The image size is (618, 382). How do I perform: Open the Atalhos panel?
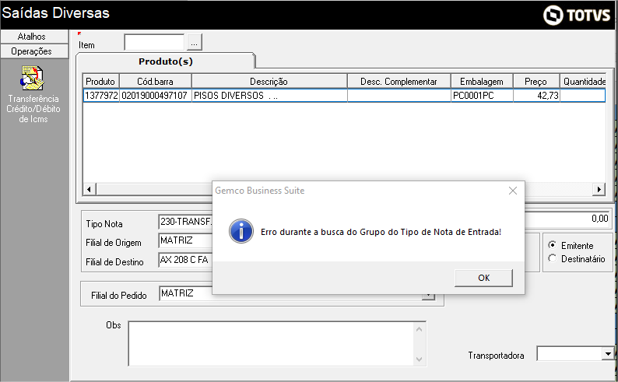pos(34,37)
